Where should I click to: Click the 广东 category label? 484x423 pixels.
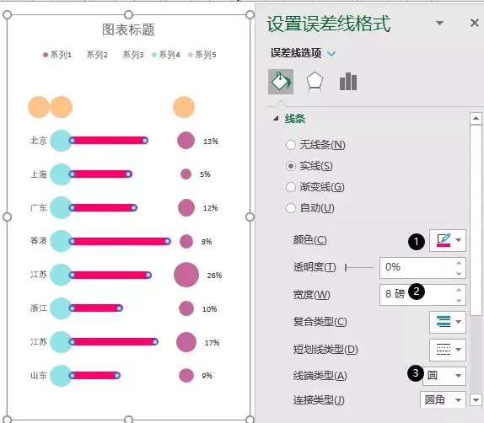point(39,207)
